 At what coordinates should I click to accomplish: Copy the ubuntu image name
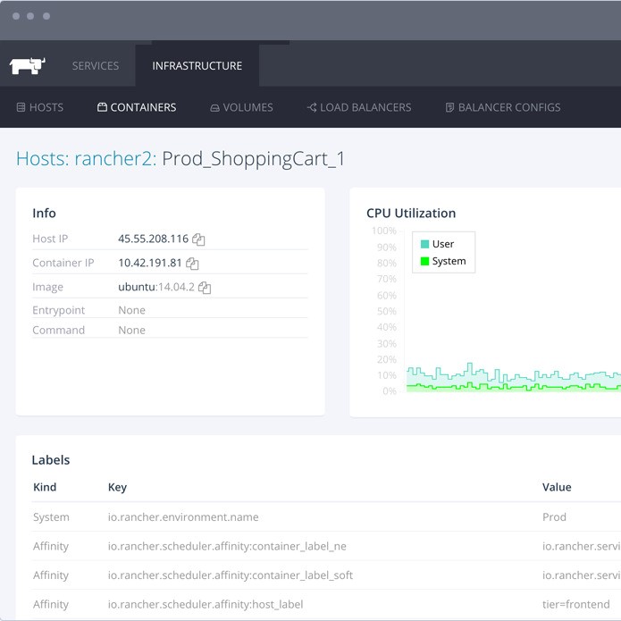point(205,288)
